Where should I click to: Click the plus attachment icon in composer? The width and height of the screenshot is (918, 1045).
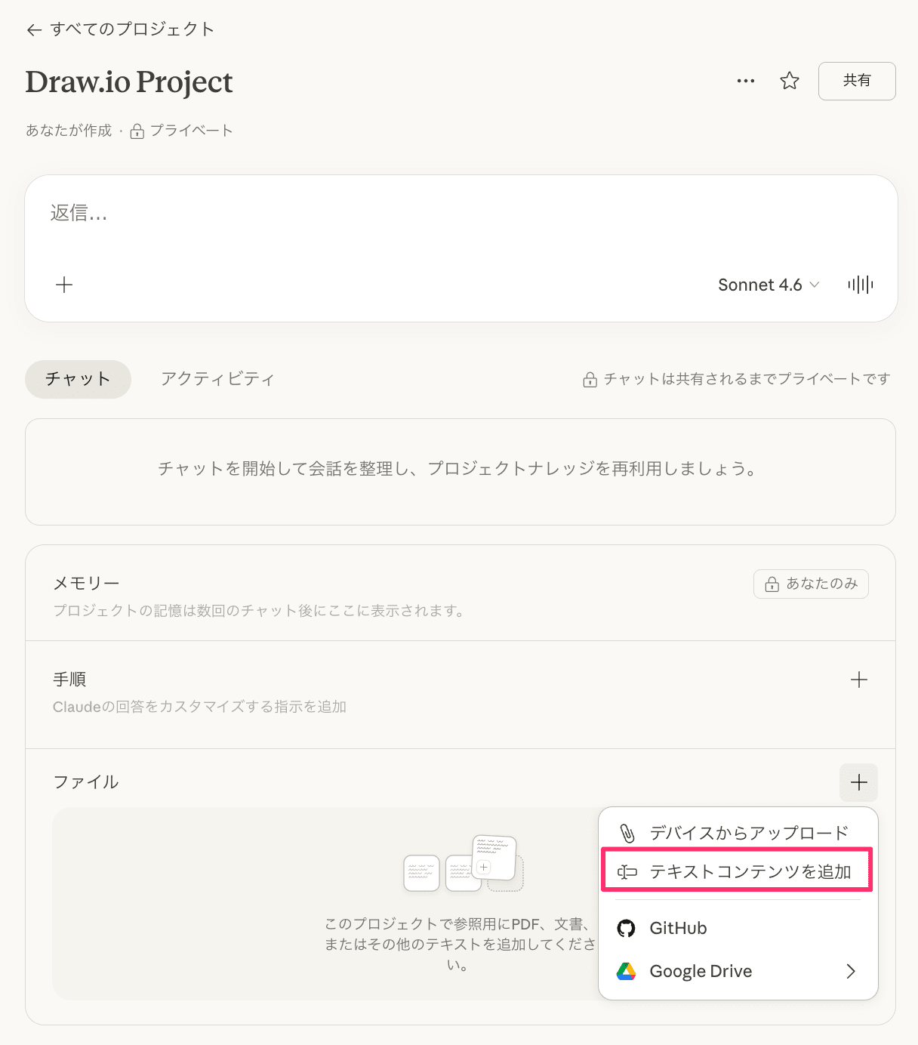[x=65, y=285]
